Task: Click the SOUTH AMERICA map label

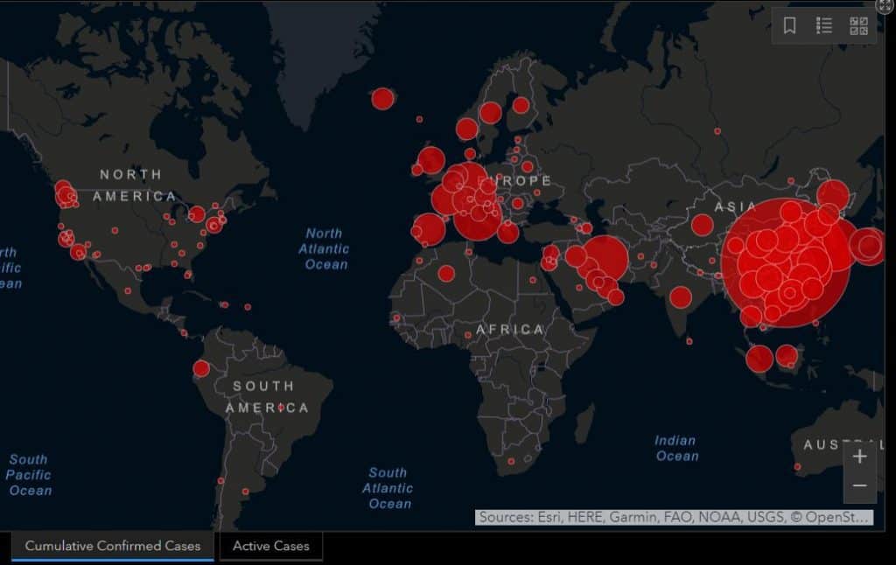Action: 267,396
